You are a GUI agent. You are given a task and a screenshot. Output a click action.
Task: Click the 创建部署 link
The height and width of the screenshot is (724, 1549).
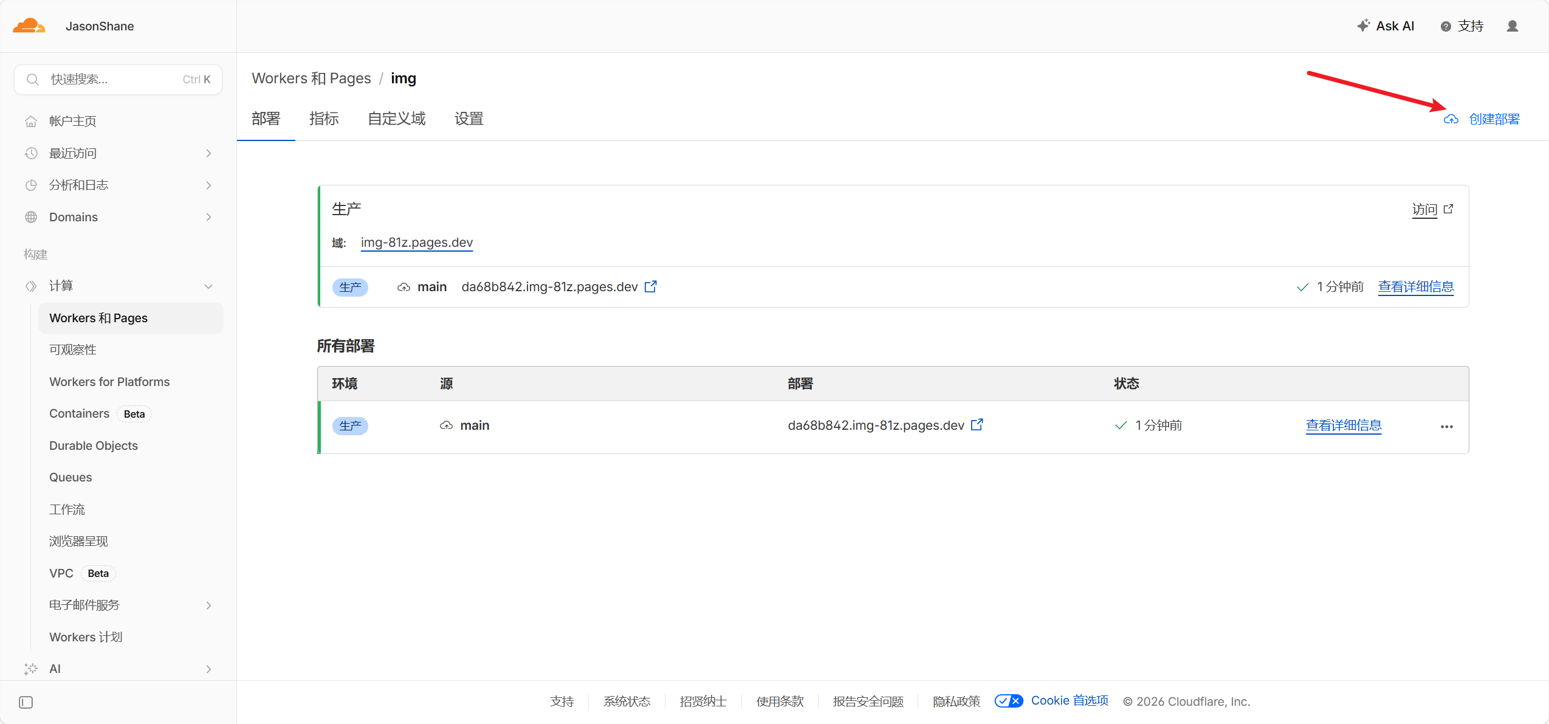[1494, 119]
